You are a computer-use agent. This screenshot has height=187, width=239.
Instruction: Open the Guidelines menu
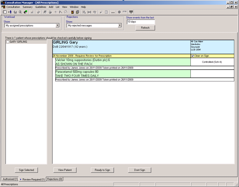(41, 7)
